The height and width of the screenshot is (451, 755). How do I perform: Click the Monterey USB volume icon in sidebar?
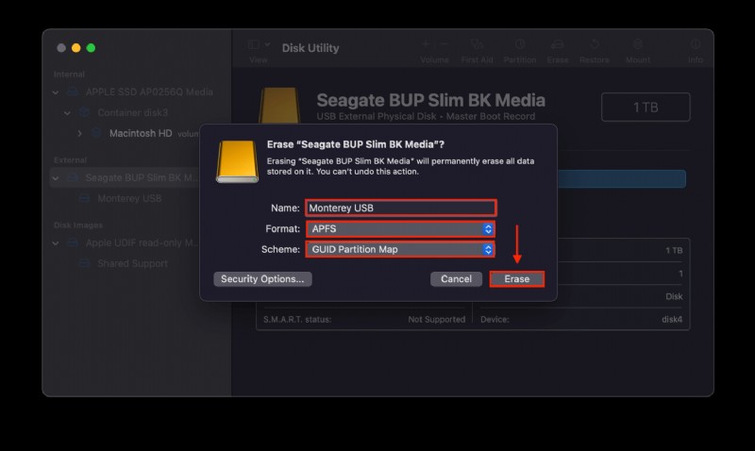[x=84, y=198]
